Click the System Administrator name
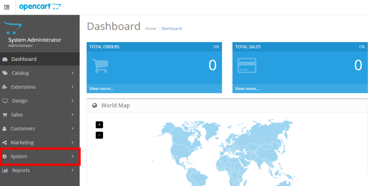Screen dimensions: 368x186 click(35, 40)
